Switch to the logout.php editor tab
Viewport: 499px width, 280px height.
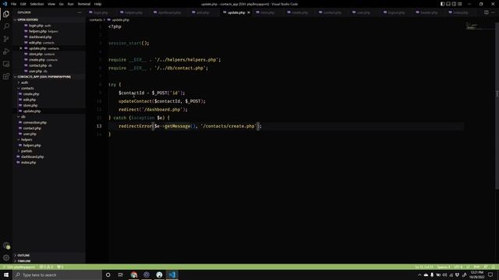pos(396,12)
